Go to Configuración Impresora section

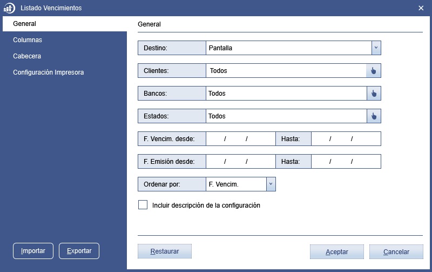49,72
